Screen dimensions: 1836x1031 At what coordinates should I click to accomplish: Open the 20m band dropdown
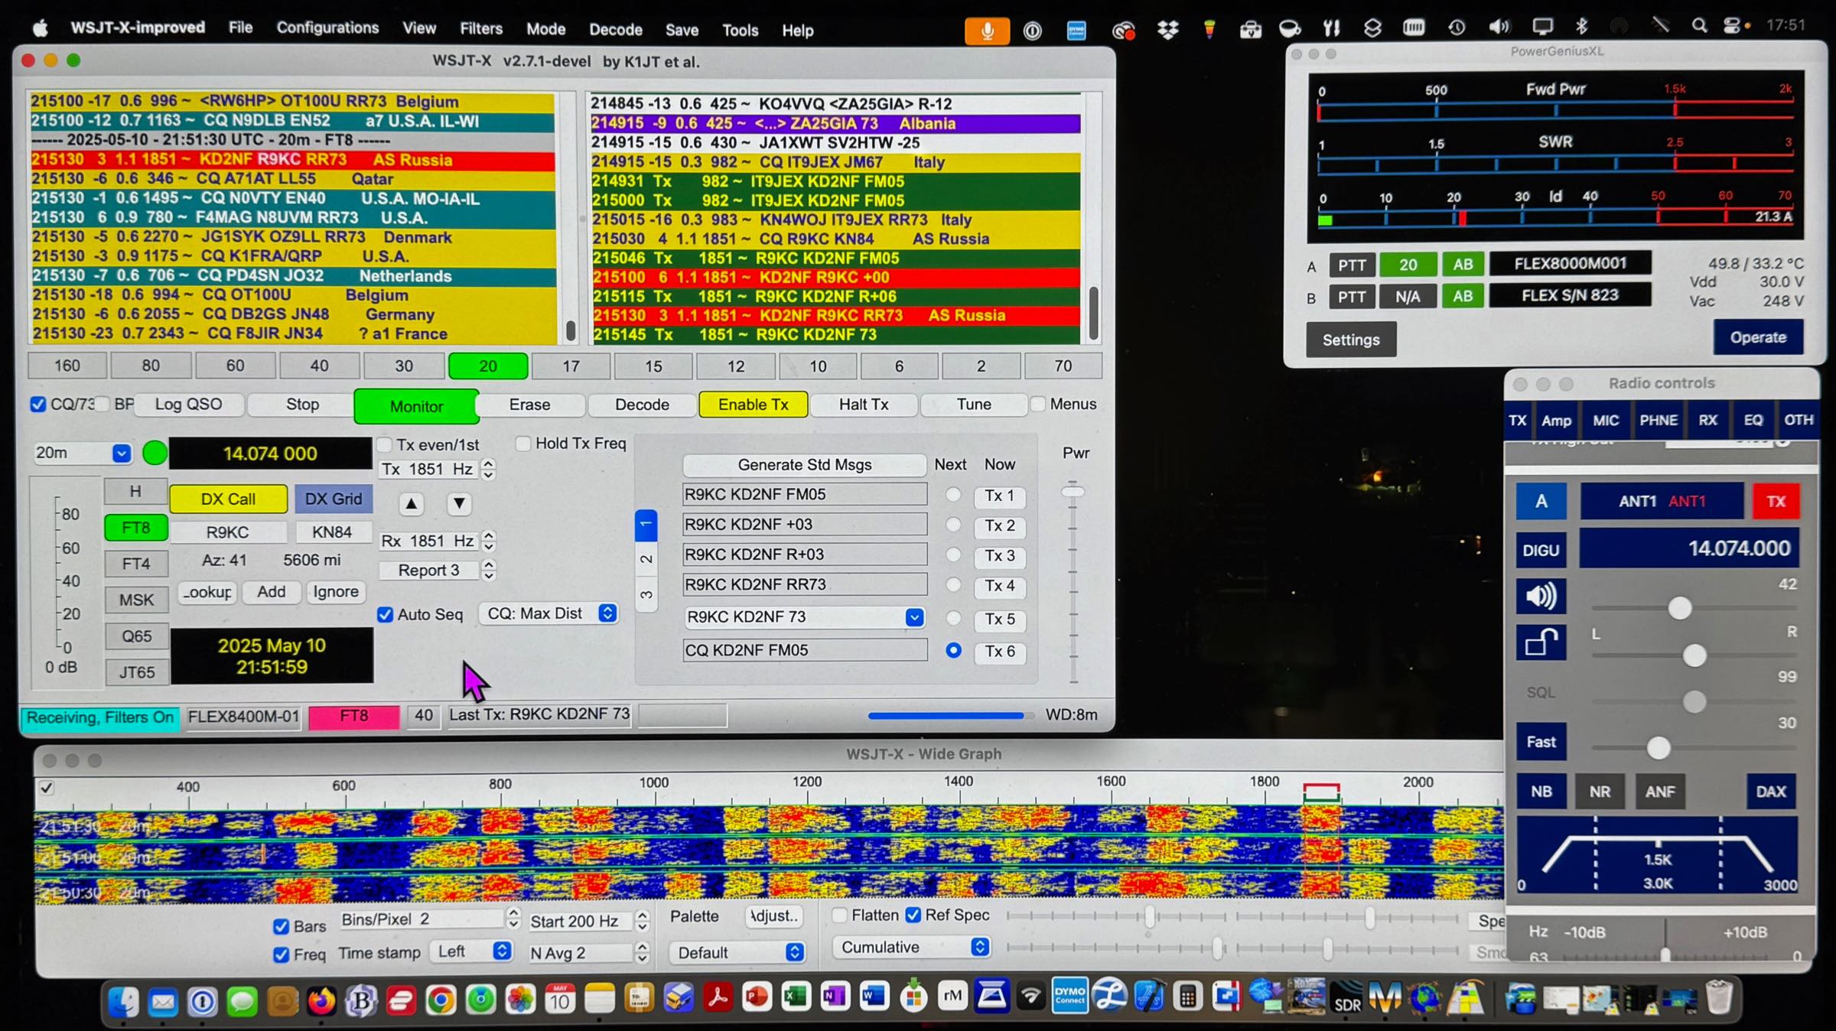point(83,453)
